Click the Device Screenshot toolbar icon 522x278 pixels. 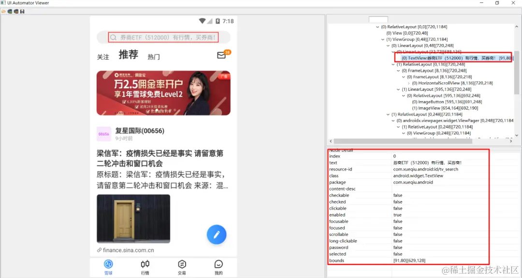click(x=10, y=11)
